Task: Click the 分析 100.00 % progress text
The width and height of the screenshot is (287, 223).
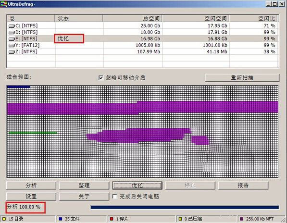Action: 24,207
